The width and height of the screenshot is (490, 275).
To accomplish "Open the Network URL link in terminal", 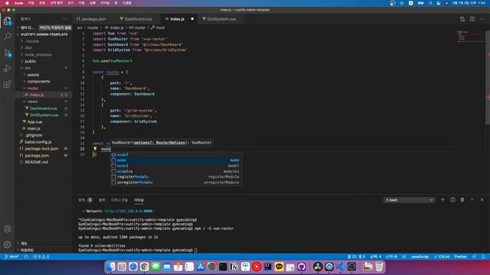I will (129, 211).
